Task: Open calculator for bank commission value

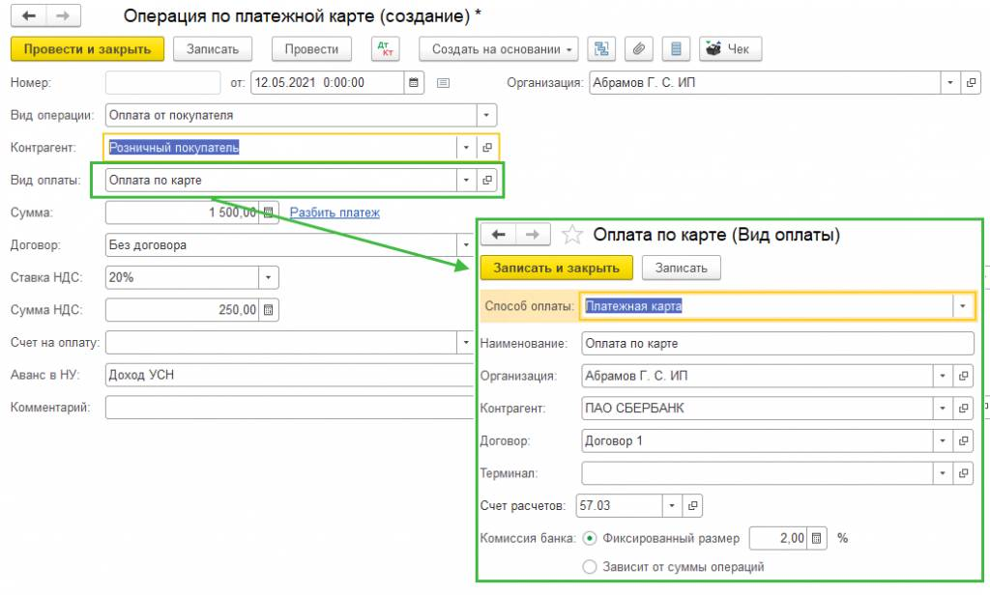Action: (816, 538)
